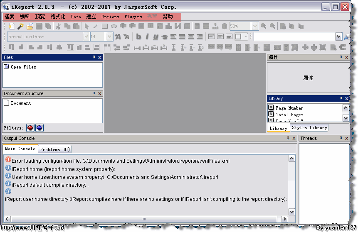Select the Open Files tree node
The width and height of the screenshot is (358, 232).
[20, 67]
